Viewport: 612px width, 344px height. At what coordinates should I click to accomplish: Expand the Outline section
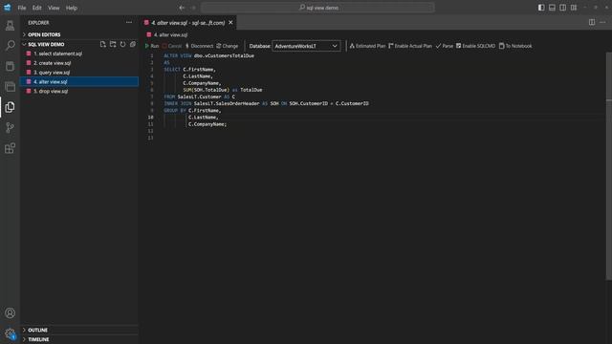[x=38, y=330]
